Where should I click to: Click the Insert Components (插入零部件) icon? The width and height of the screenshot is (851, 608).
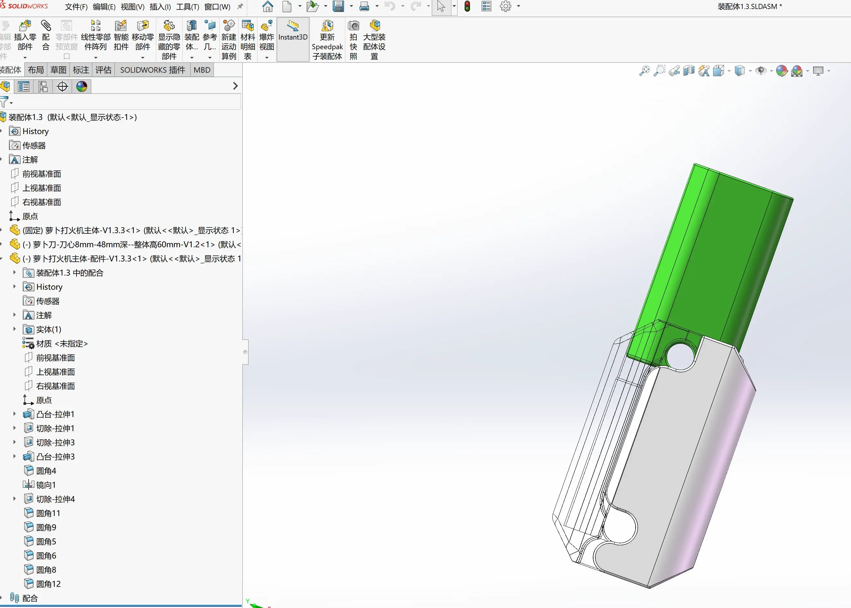point(25,26)
